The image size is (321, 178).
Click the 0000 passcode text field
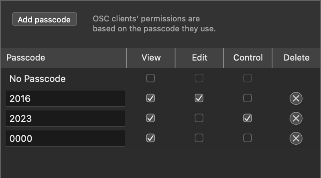pyautogui.click(x=65, y=139)
